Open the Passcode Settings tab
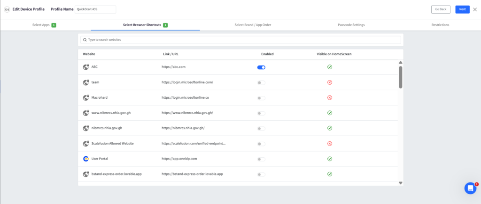This screenshot has height=204, width=481. click(351, 25)
